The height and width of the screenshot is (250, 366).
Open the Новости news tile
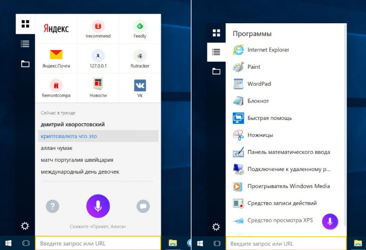click(x=98, y=88)
